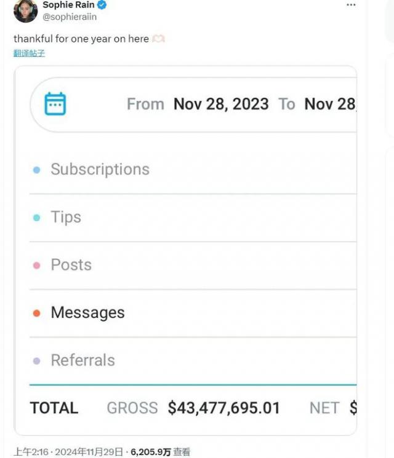Click the translate post link
The image size is (394, 458).
[29, 53]
